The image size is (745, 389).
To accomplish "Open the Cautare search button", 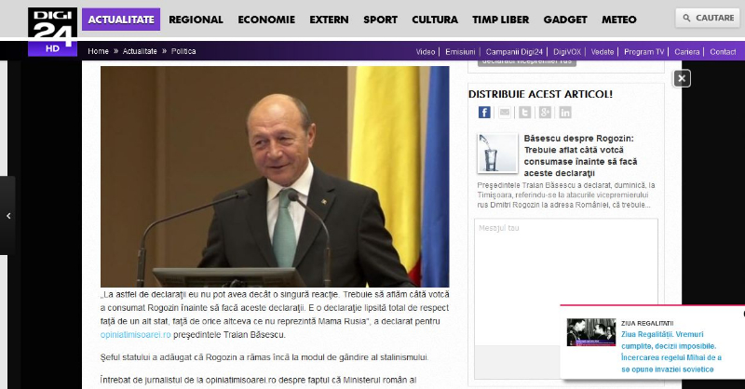I will (x=708, y=18).
